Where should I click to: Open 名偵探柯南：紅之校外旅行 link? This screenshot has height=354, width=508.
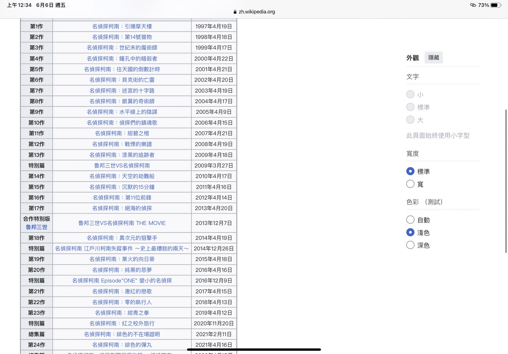122,323
